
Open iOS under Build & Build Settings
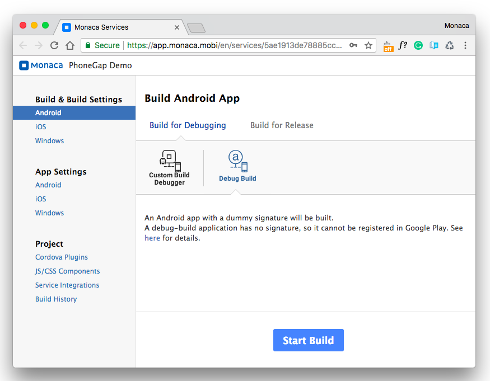(41, 127)
